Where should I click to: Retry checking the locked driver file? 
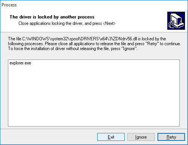pyautogui.click(x=171, y=137)
